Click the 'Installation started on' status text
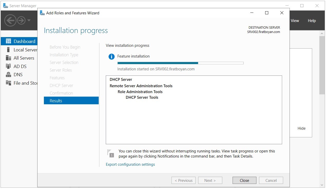Screen dimensions: 326x189 pos(156,69)
